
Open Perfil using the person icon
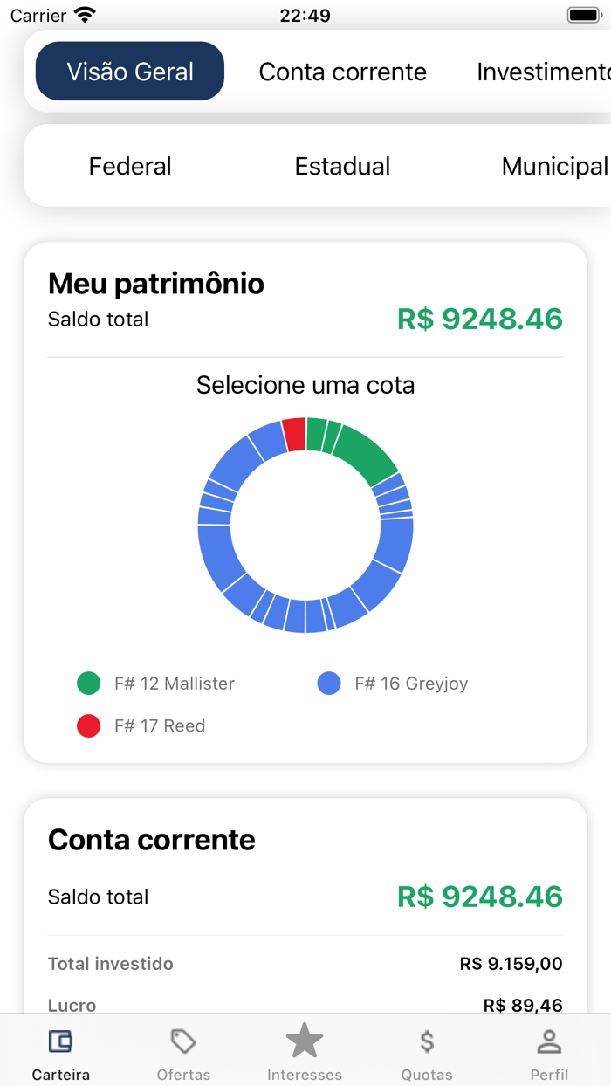point(549,1041)
